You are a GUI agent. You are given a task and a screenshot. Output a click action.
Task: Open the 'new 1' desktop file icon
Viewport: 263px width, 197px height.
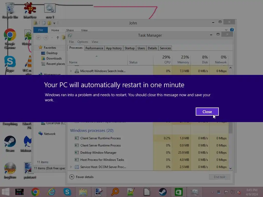(x=50, y=10)
